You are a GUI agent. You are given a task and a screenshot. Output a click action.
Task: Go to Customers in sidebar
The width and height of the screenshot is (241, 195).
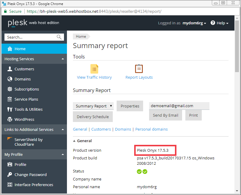(34, 69)
